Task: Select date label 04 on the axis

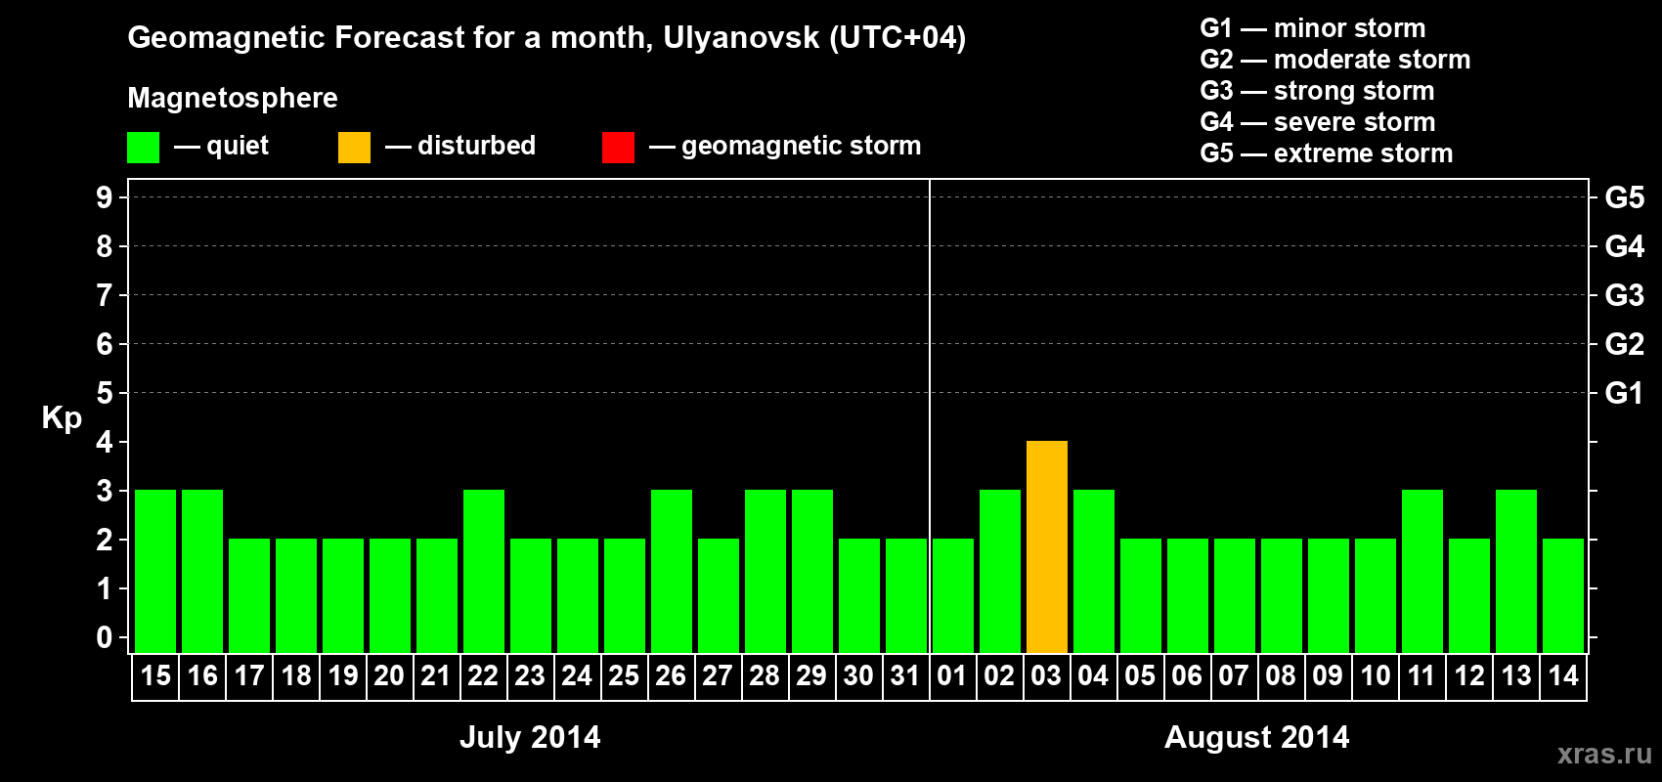Action: (x=1093, y=676)
